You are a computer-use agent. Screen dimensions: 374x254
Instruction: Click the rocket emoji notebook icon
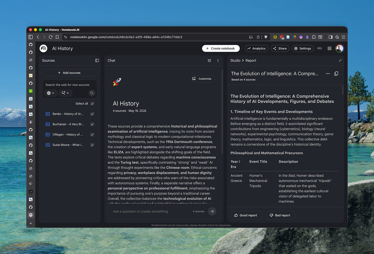click(117, 82)
